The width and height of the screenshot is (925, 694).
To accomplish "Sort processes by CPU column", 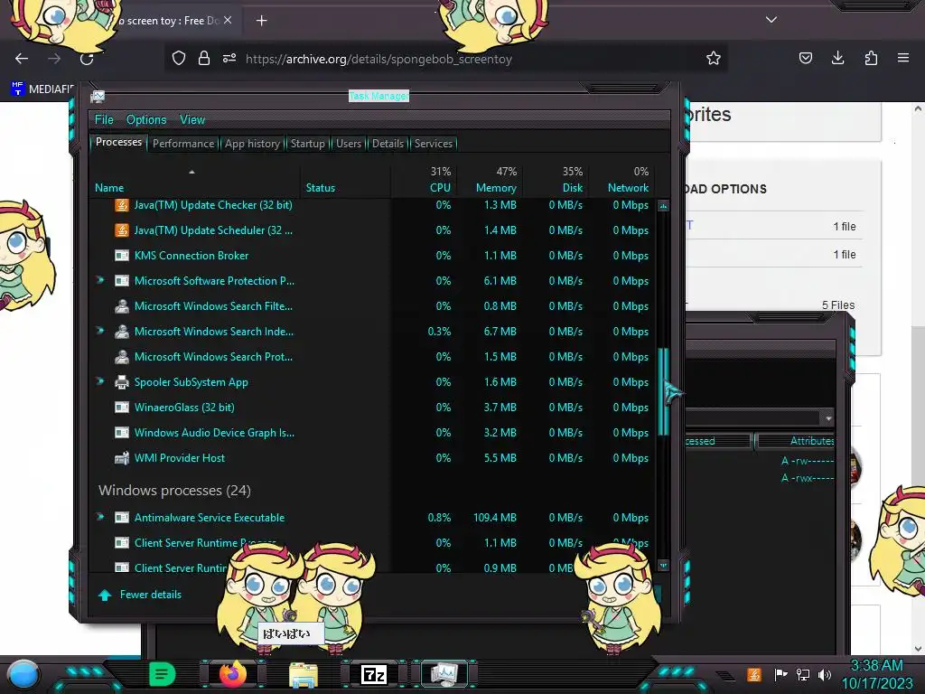I will click(x=424, y=181).
